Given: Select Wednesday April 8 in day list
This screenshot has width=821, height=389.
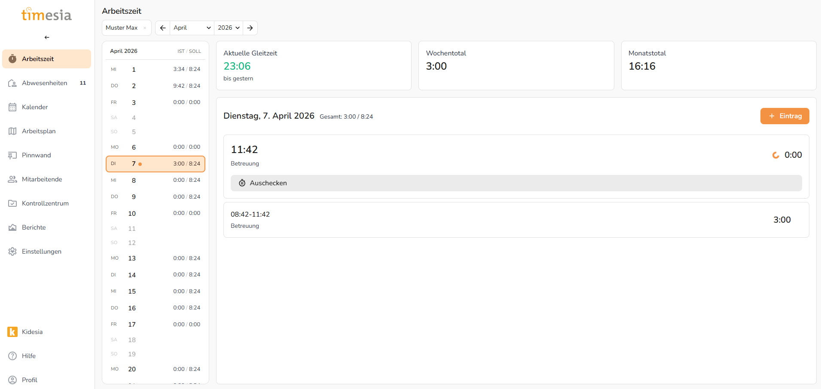Looking at the screenshot, I should coord(155,180).
